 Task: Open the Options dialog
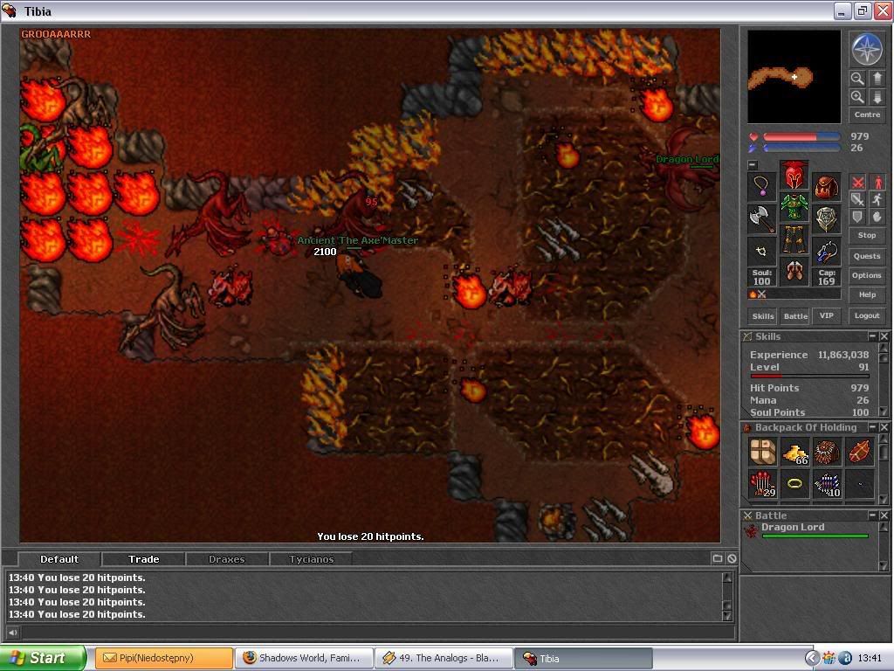coord(867,275)
